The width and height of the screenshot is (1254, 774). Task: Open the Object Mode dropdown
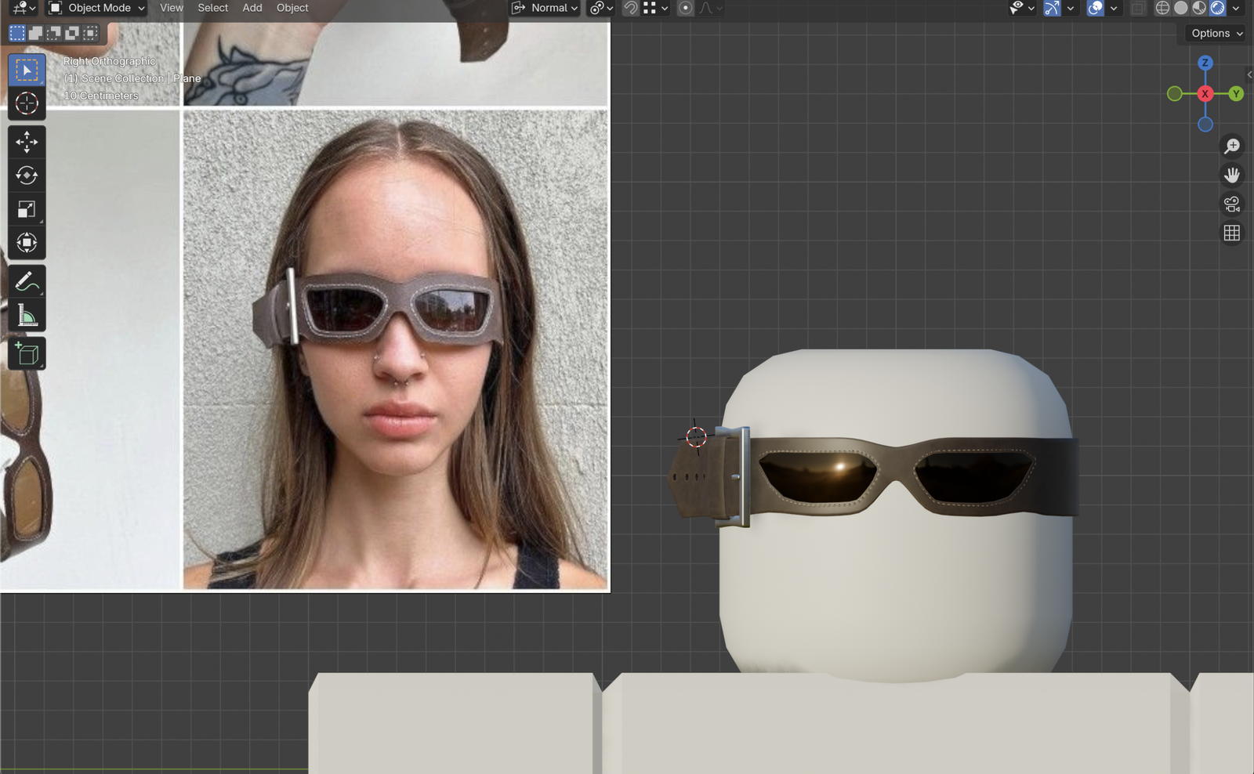97,8
